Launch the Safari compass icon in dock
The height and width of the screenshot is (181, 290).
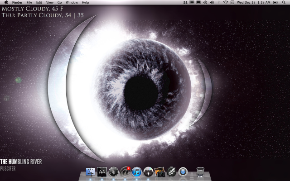point(114,172)
